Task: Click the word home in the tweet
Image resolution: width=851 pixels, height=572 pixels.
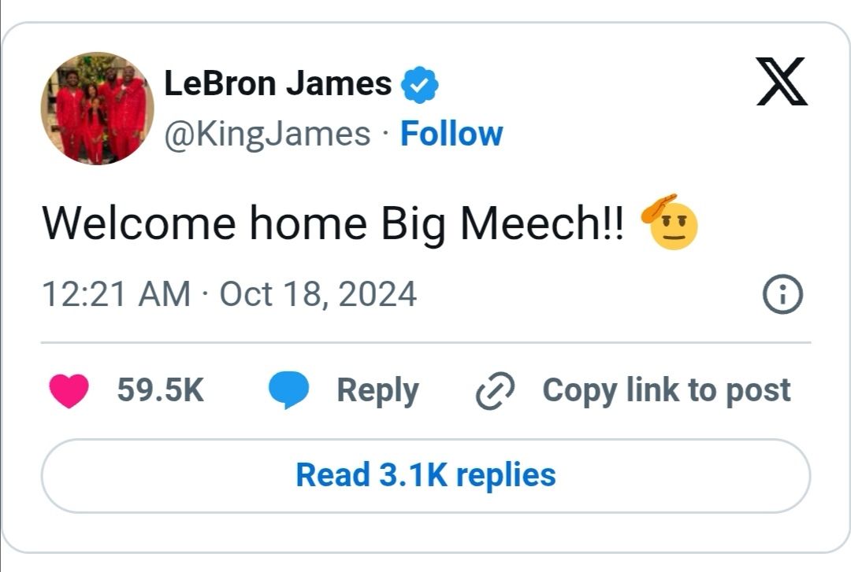Action: click(308, 223)
